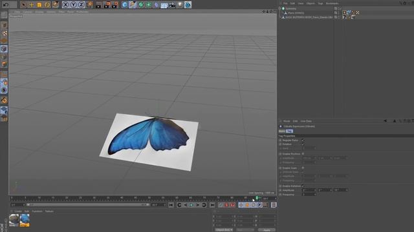This screenshot has height=232, width=414.
Task: Select the Spline Pen tool icon
Action: tap(133, 5)
